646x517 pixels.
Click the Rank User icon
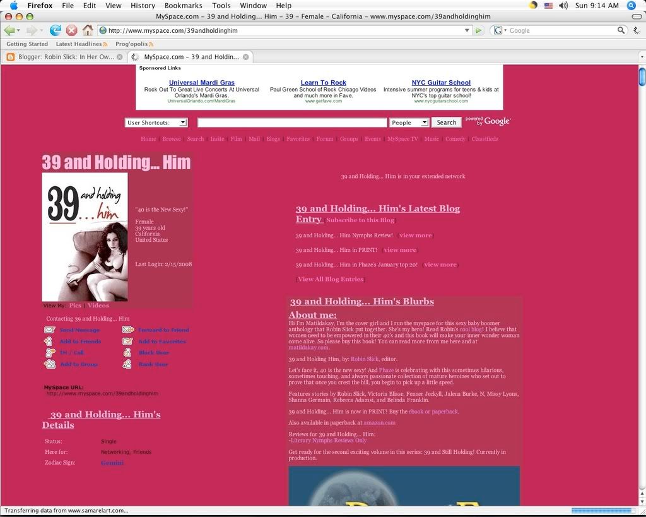[127, 364]
